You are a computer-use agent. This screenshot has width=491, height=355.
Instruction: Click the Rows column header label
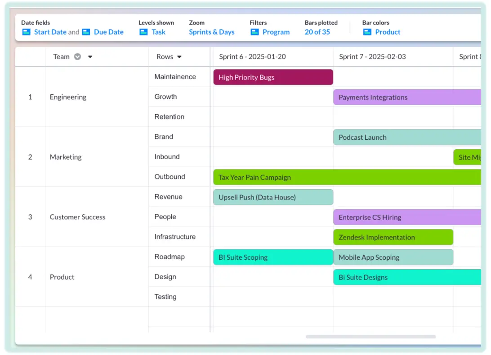165,57
